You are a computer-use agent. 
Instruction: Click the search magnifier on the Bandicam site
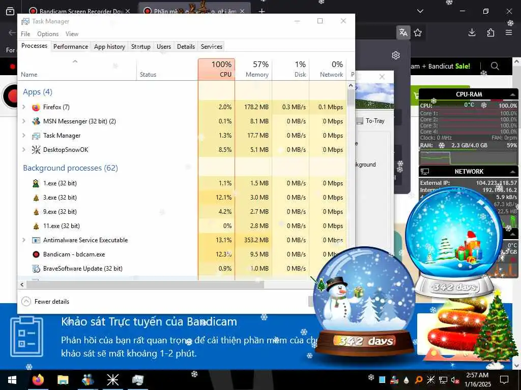[x=495, y=66]
